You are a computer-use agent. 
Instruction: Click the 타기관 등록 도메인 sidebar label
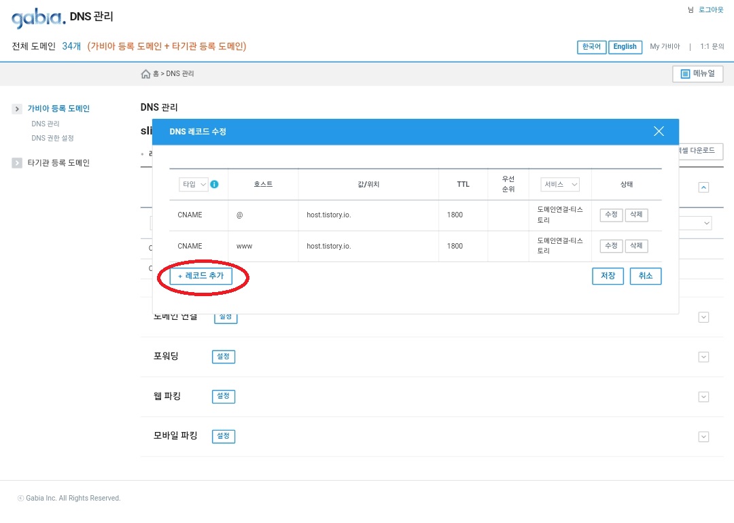click(x=58, y=163)
